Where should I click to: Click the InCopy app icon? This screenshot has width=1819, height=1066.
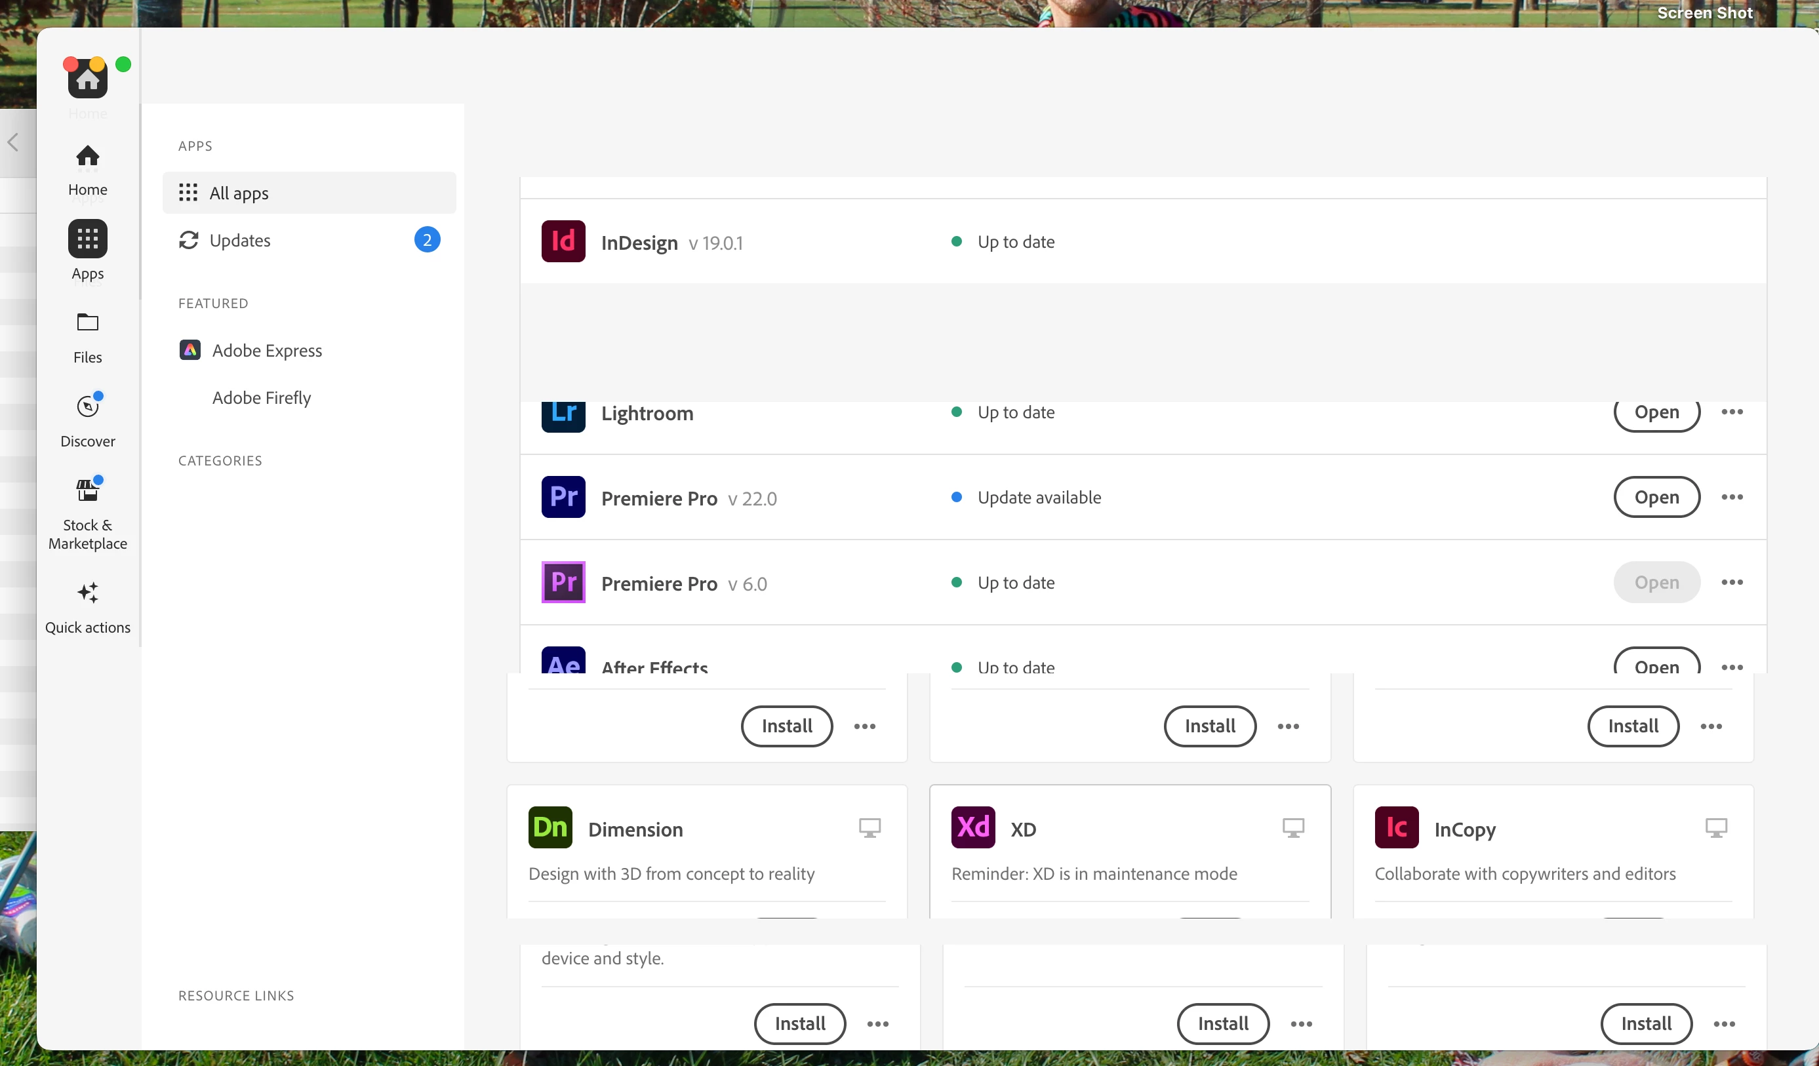[1396, 828]
